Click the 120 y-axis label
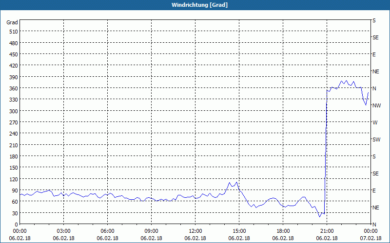This screenshot has width=390, height=243. [14, 179]
